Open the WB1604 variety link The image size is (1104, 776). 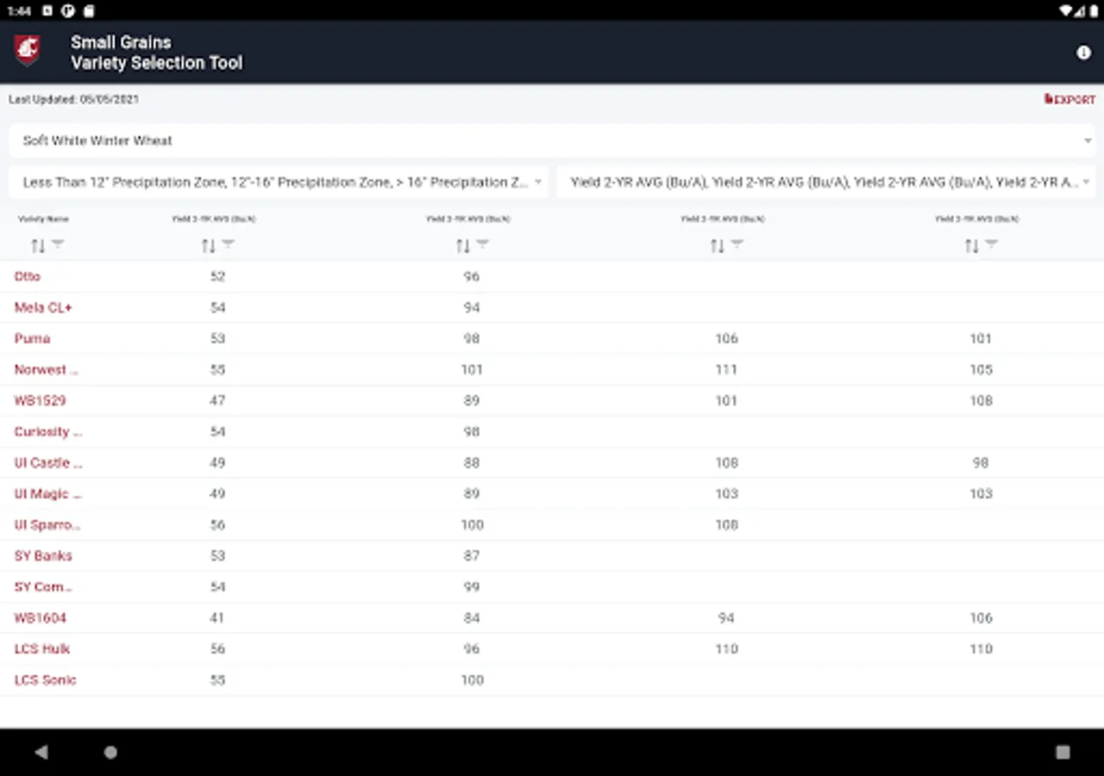tap(40, 618)
